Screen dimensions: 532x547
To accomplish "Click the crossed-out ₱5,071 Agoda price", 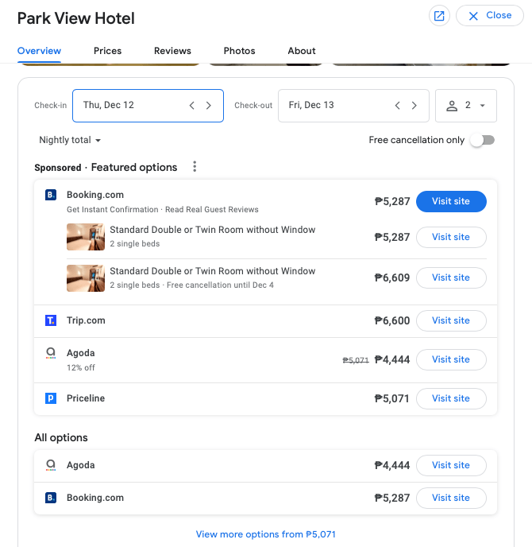I will pyautogui.click(x=356, y=360).
